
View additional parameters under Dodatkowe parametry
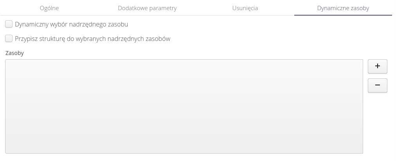coord(147,8)
